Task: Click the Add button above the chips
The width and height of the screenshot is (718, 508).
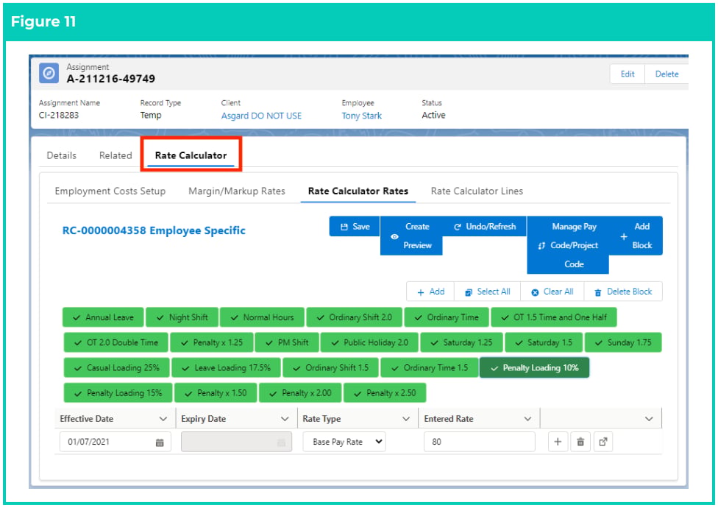Action: click(x=430, y=292)
